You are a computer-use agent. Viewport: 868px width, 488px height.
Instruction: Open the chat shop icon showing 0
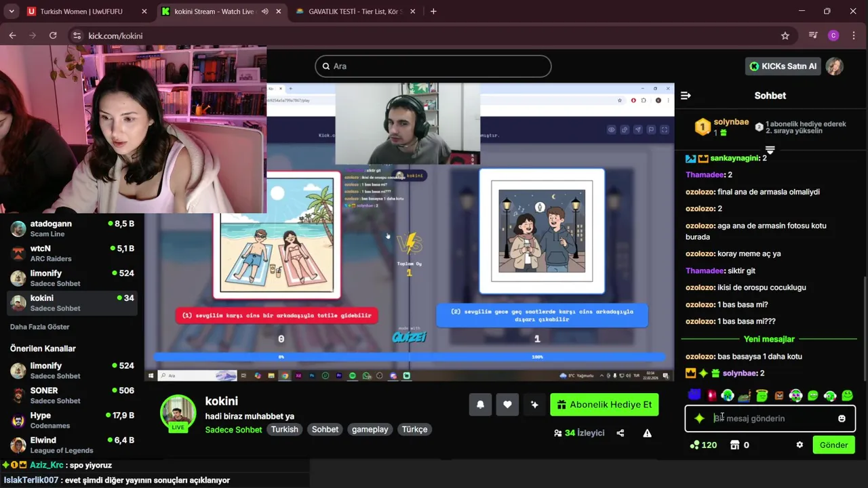coord(739,445)
